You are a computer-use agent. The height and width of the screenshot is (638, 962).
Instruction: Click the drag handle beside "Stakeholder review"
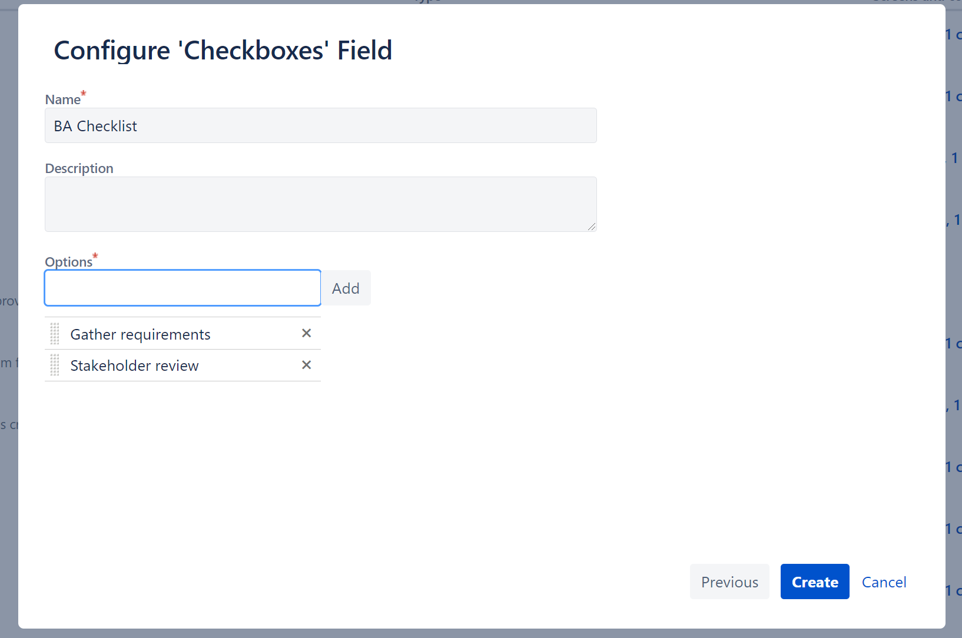click(x=55, y=365)
